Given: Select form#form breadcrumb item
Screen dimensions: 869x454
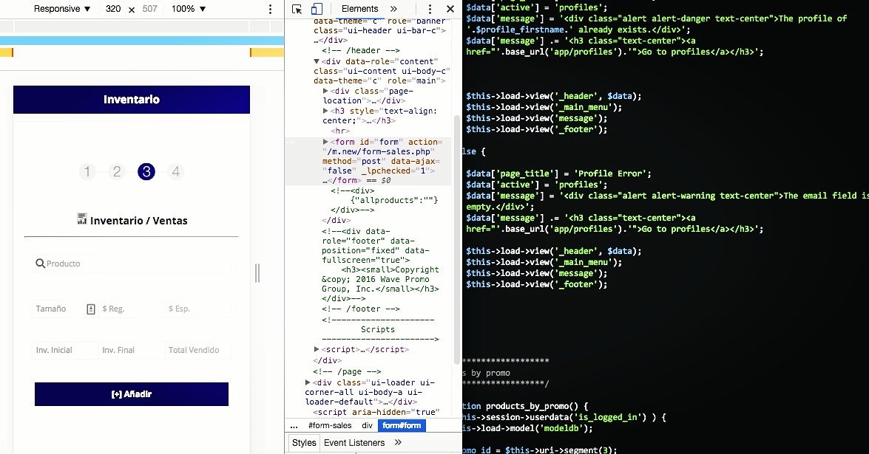Looking at the screenshot, I should [x=402, y=425].
